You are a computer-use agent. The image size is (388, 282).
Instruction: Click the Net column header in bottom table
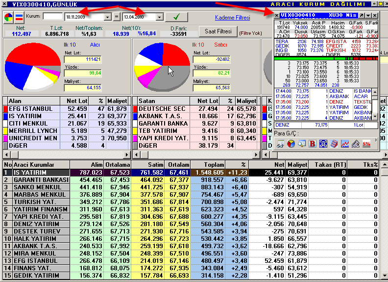click(267, 165)
